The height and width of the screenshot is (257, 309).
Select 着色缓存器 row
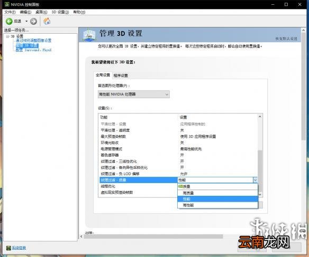178,155
